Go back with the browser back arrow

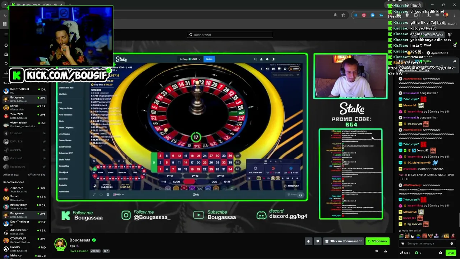pos(5,15)
